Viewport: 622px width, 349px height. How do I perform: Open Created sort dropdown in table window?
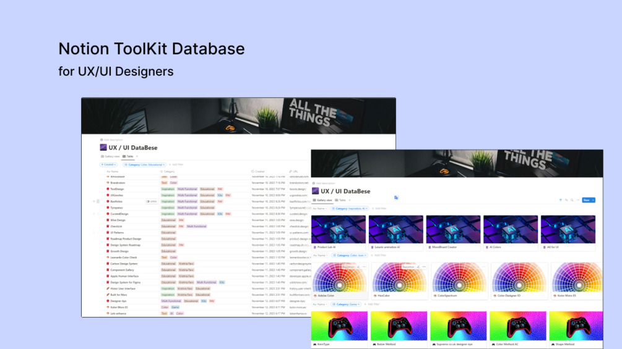pyautogui.click(x=108, y=164)
